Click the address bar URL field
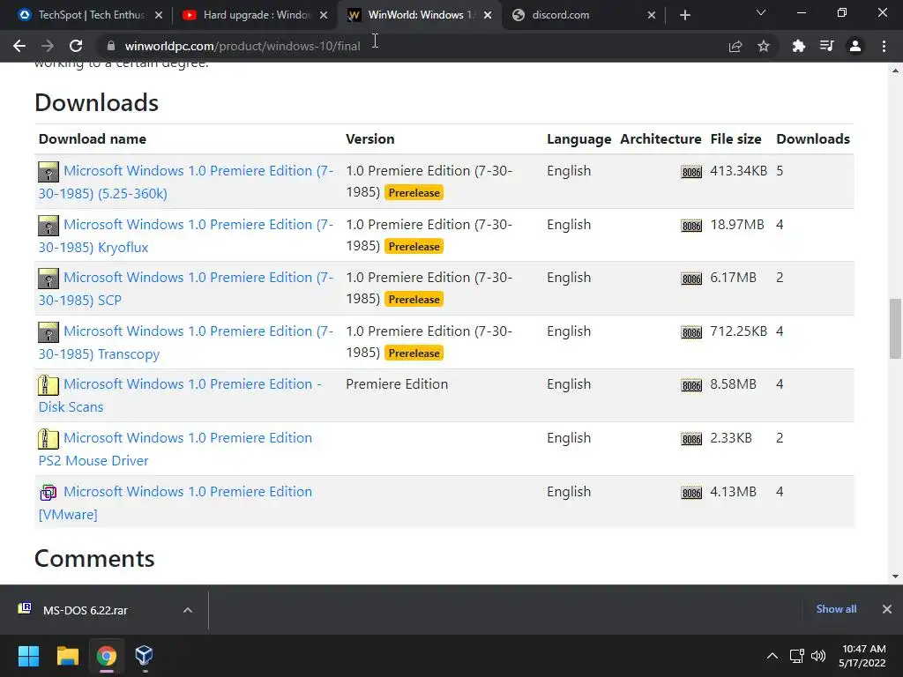903x677 pixels. click(x=414, y=46)
